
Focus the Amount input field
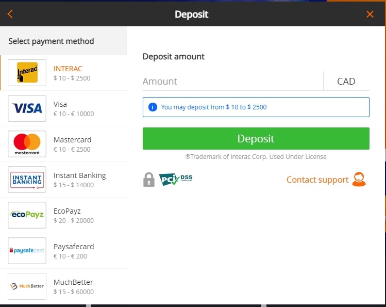(232, 81)
